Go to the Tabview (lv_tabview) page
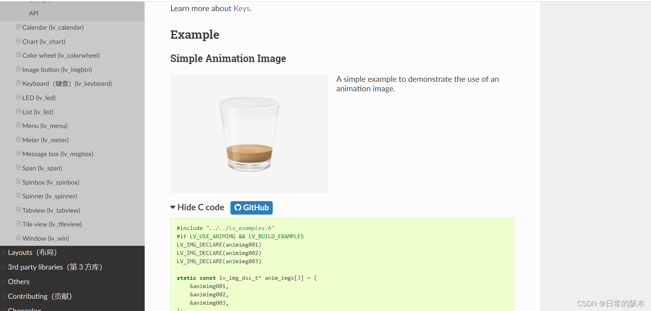Viewport: 651px width, 311px height. [x=51, y=210]
